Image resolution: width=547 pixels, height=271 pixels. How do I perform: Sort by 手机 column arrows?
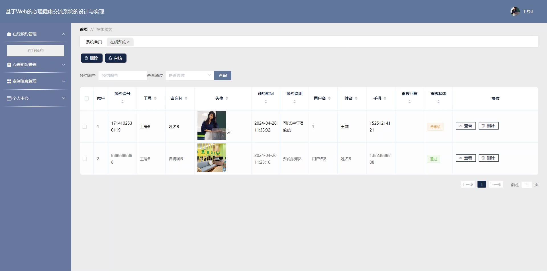click(x=385, y=98)
